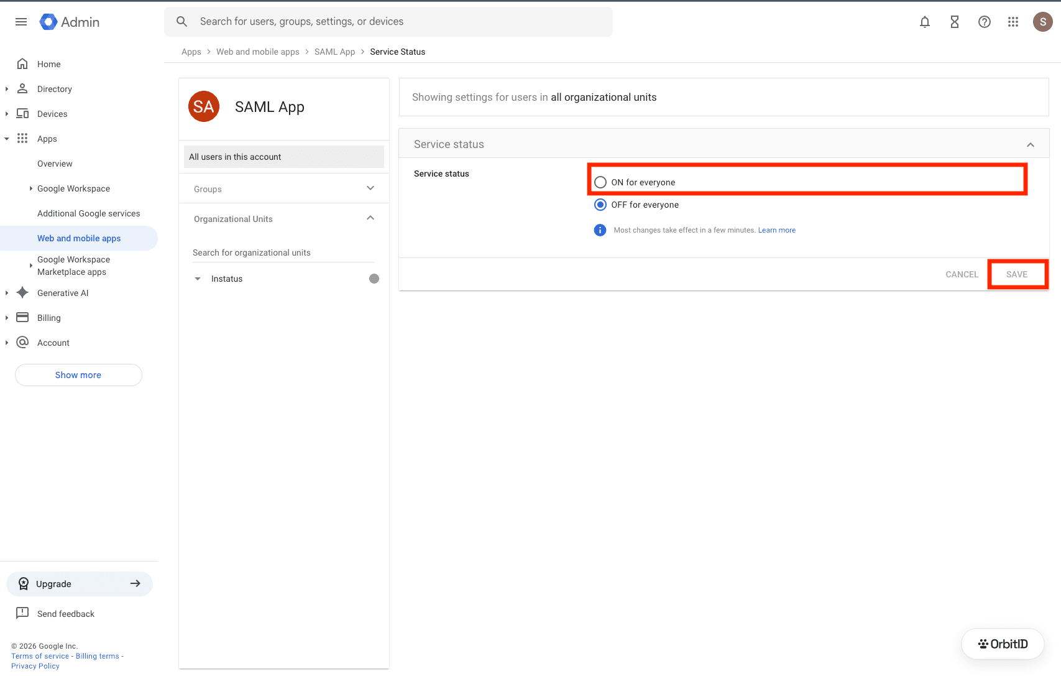Click the SAML App SA avatar
Image resolution: width=1061 pixels, height=676 pixels.
[x=204, y=106]
